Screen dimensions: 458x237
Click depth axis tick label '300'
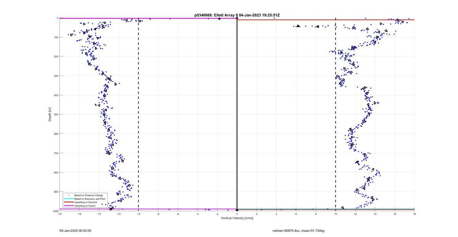pos(56,76)
